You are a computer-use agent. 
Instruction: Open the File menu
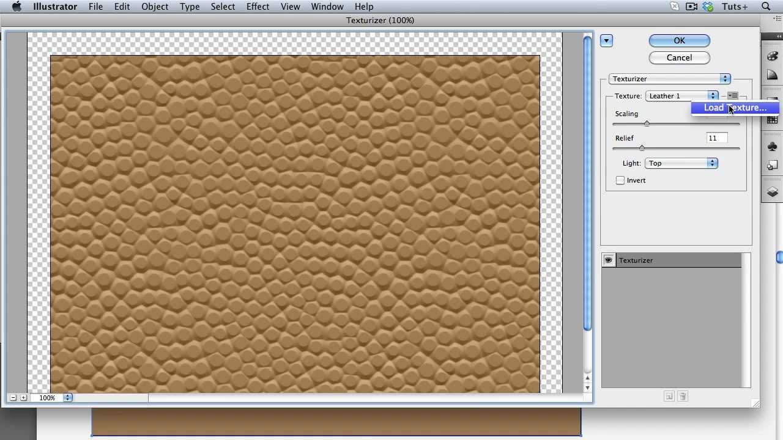[x=95, y=7]
